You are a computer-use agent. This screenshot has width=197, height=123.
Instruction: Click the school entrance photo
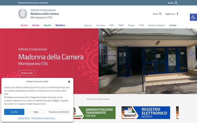point(148,61)
